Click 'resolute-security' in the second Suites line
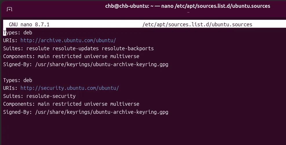286x145 pixels. click(51, 96)
